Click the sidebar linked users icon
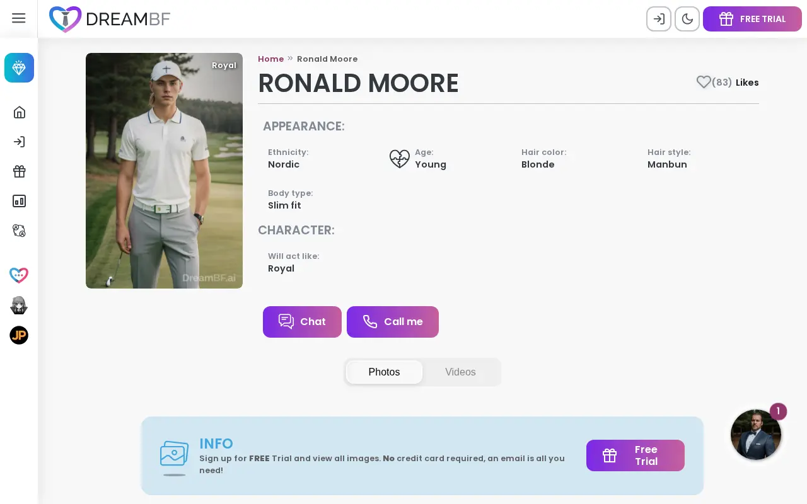Image resolution: width=807 pixels, height=504 pixels. [19, 231]
